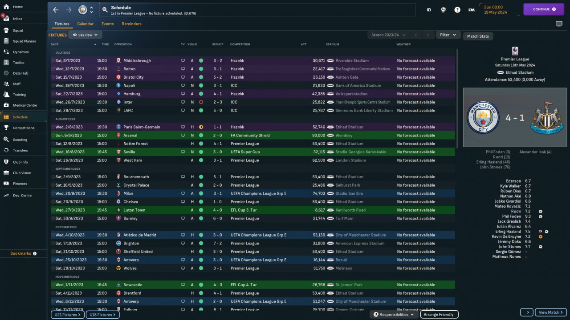Click the purple Continue button
570x320 pixels.
tap(544, 9)
